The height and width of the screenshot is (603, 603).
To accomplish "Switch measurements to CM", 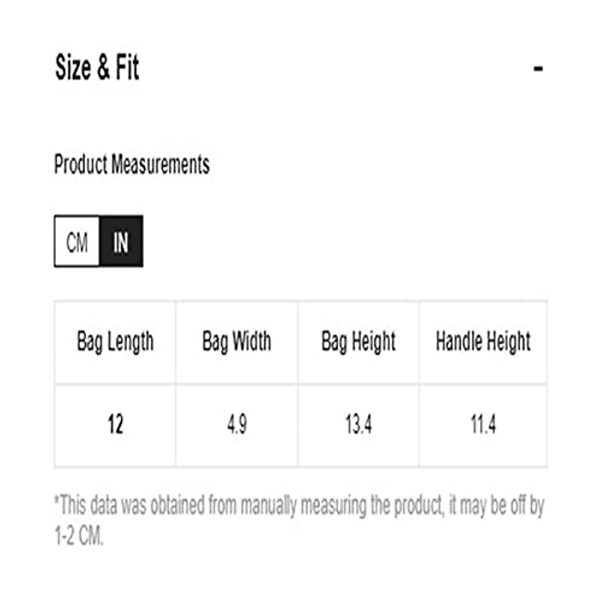I will tap(77, 242).
